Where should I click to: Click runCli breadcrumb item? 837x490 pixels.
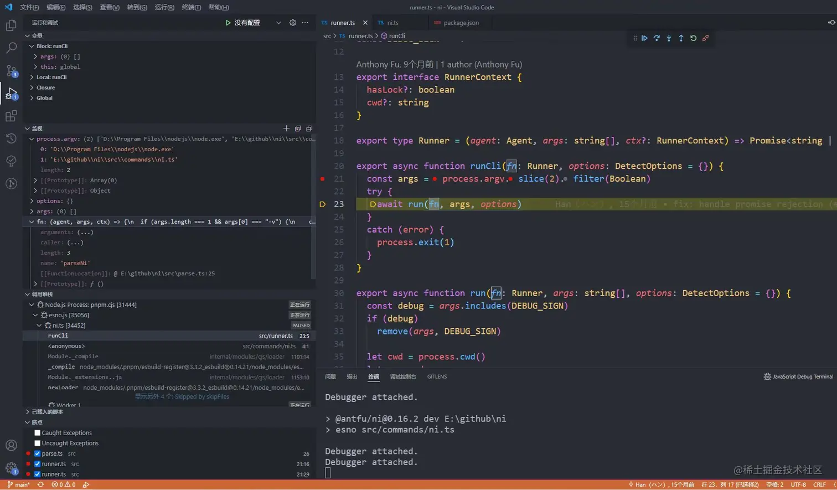coord(393,36)
